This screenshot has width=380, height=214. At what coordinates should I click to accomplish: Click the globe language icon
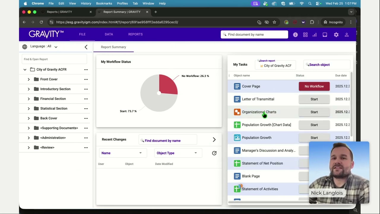point(25,47)
